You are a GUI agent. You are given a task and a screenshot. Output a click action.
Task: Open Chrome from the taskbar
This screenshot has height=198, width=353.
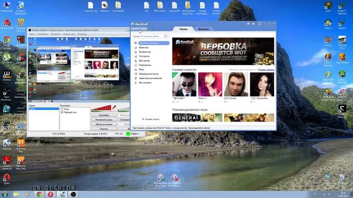(x=39, y=194)
